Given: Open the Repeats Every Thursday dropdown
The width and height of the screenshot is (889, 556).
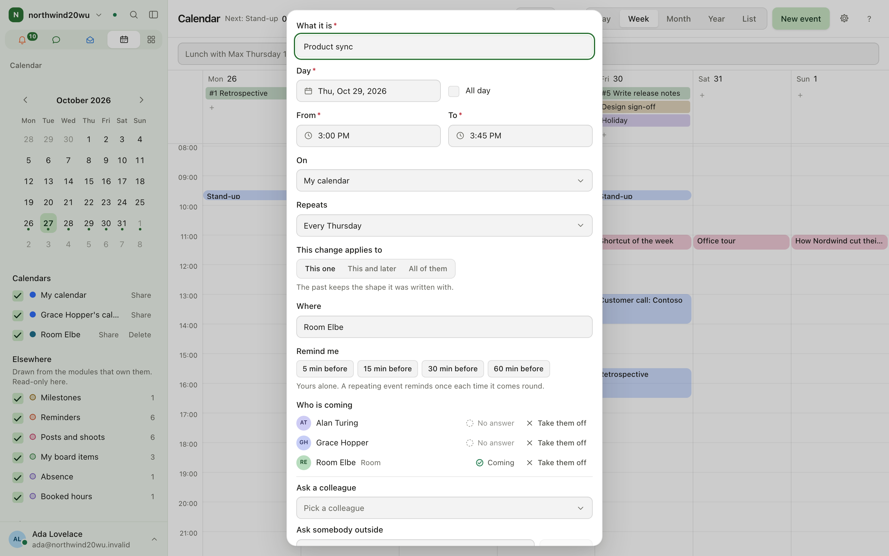Looking at the screenshot, I should click(444, 225).
